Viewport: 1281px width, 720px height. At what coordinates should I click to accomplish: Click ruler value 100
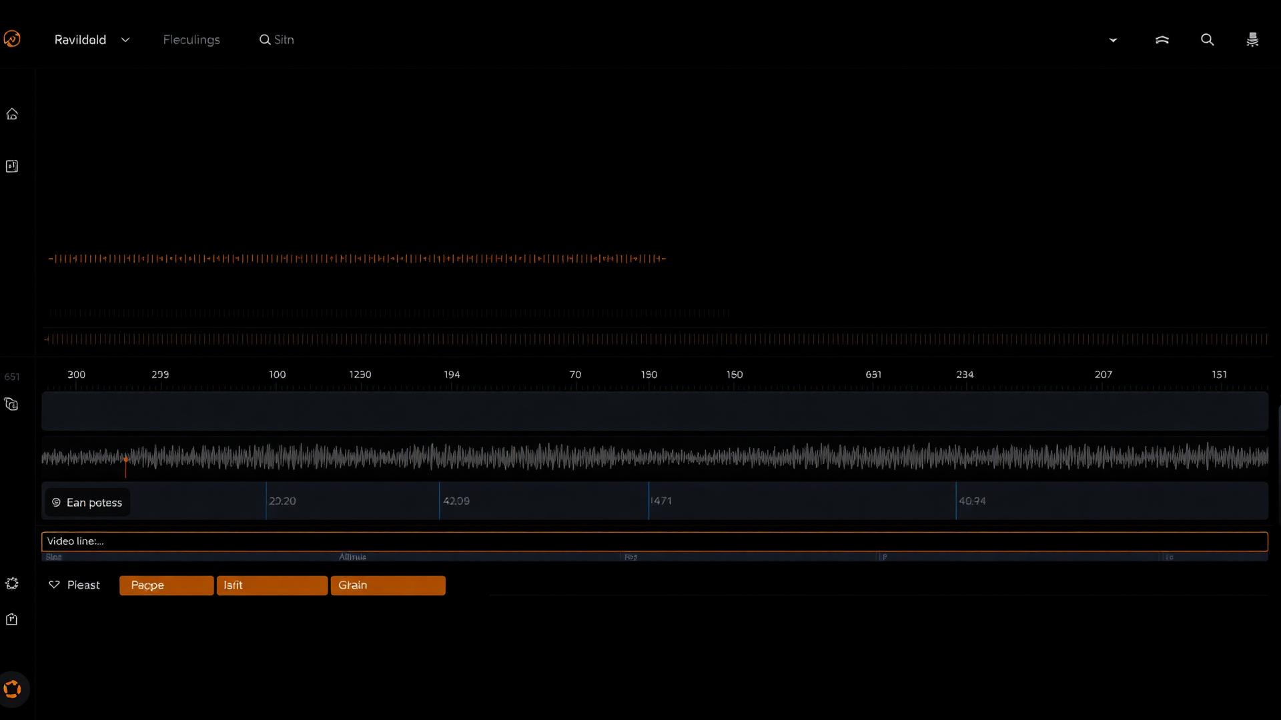pos(278,375)
